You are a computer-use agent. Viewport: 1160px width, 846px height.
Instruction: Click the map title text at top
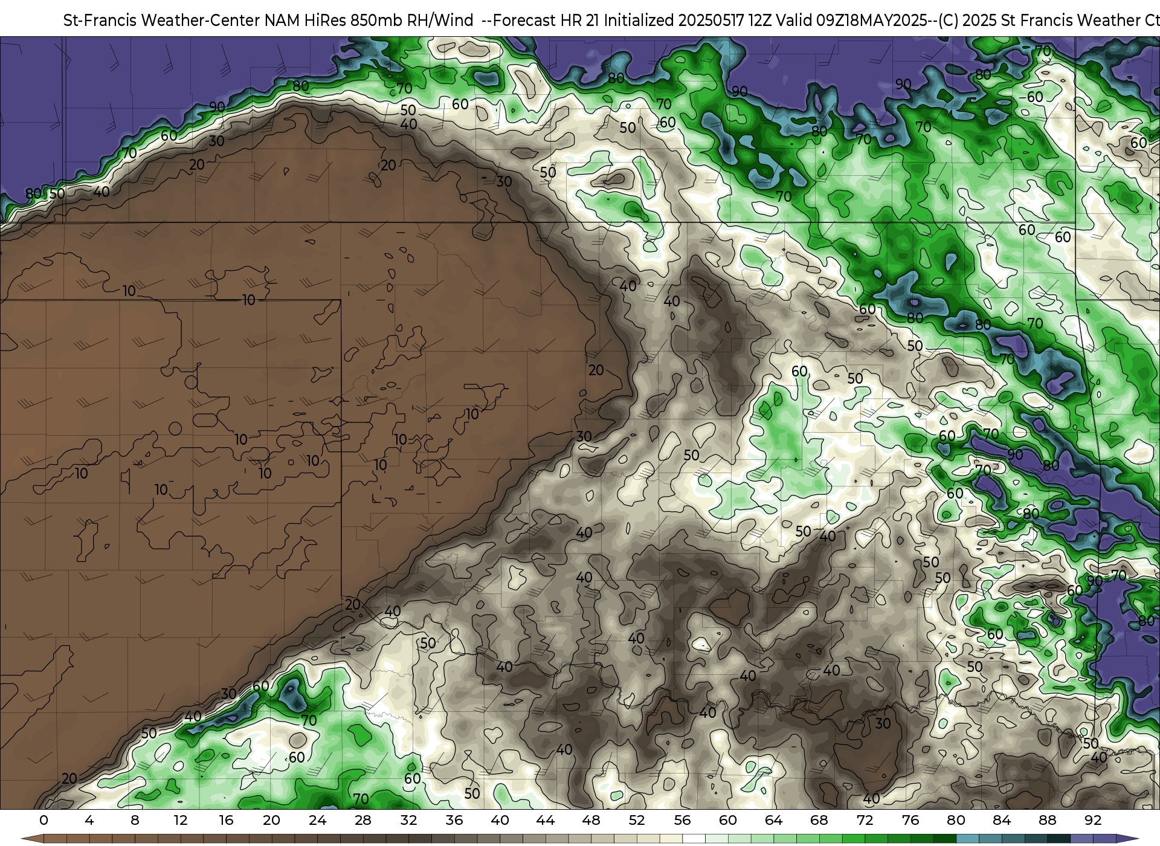611,20
